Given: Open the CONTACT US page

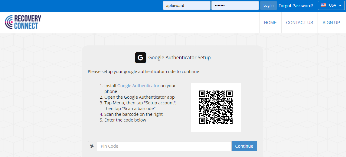Looking at the screenshot, I should [299, 23].
